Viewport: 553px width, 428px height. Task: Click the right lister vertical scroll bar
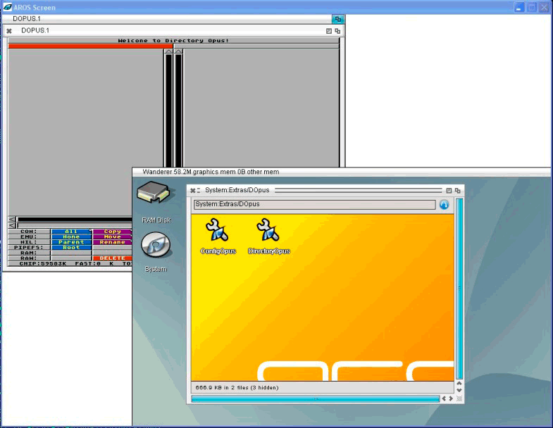tap(178, 111)
